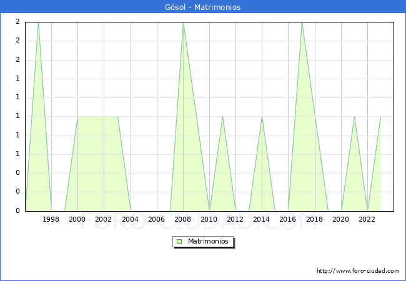Click the green Matrimonios legend swatch
Image resolution: width=406 pixels, height=281 pixels.
[x=179, y=242]
